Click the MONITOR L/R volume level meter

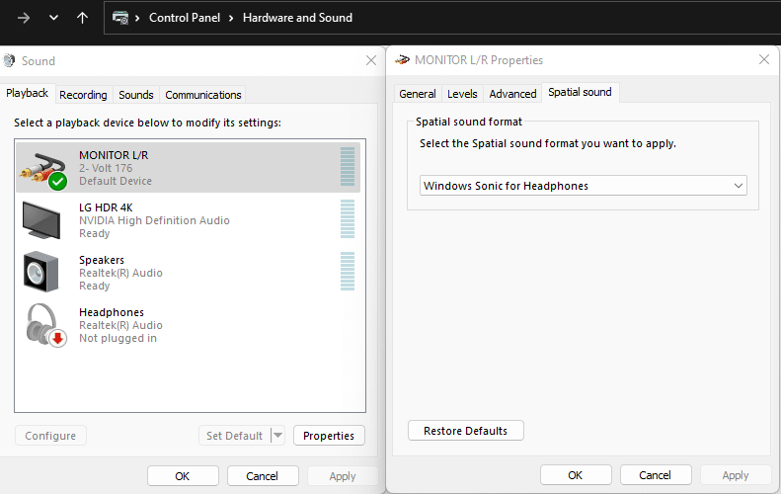coord(347,168)
